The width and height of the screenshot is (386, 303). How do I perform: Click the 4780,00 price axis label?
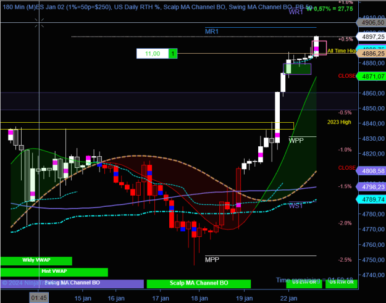[x=373, y=214]
